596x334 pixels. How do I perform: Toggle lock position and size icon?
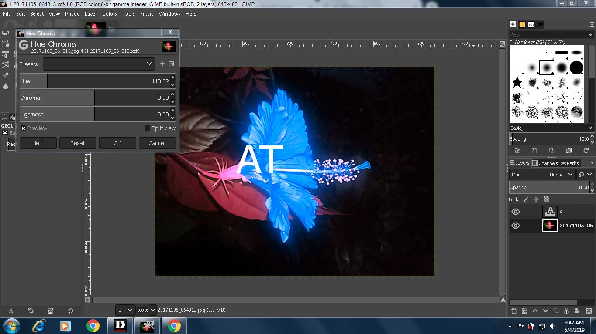536,199
